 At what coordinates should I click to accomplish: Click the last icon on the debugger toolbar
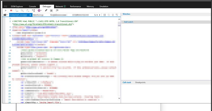click(57, 10)
